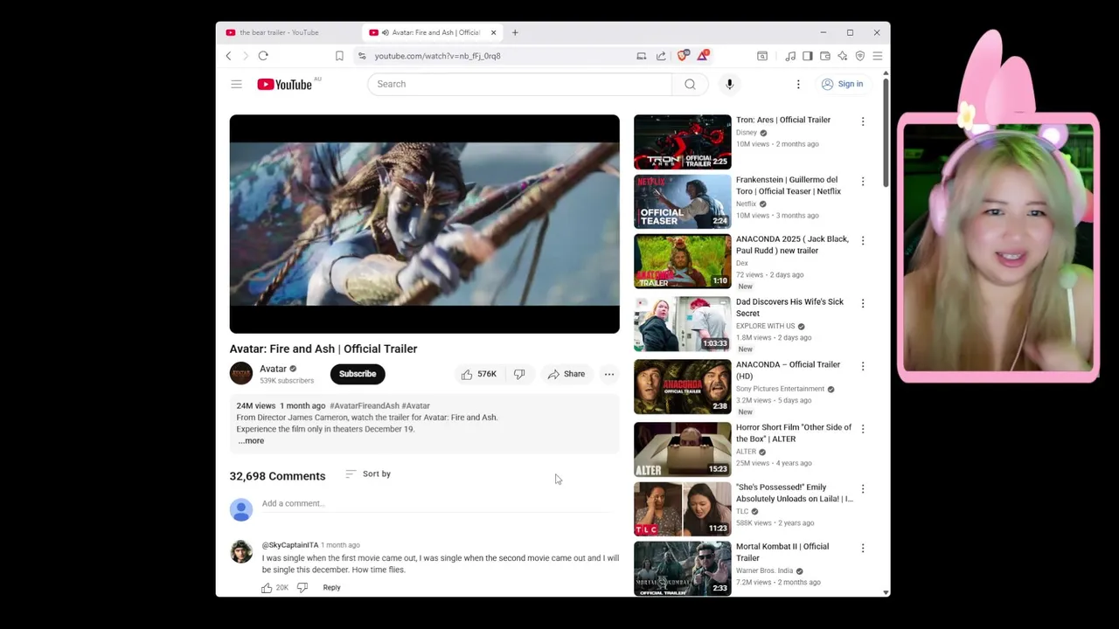Bookmark this page
The height and width of the screenshot is (629, 1119).
[339, 56]
